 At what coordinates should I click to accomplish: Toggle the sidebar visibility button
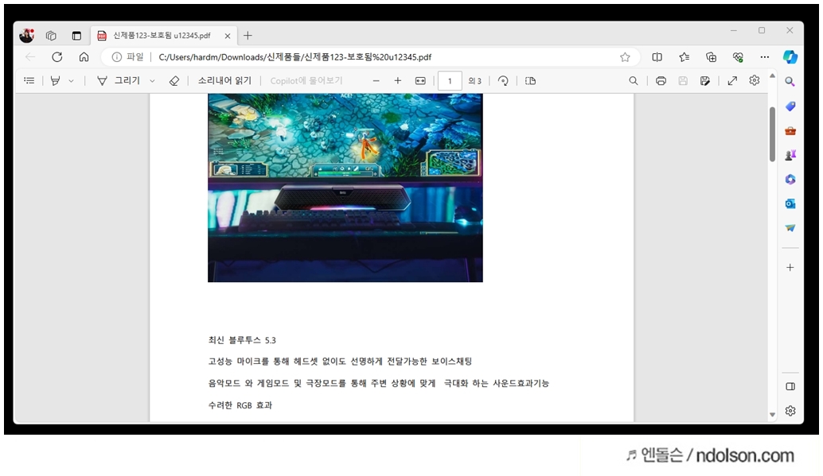pyautogui.click(x=790, y=386)
